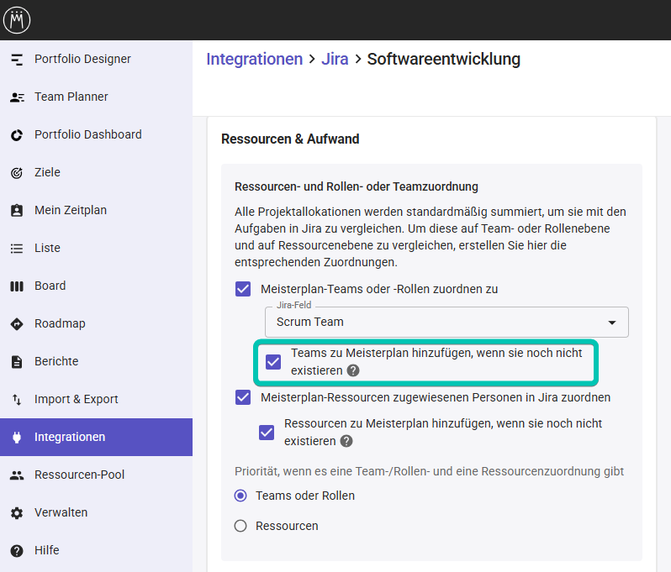Click the Mein Zeitplan badge icon
Screen dimensions: 671x572
click(17, 210)
